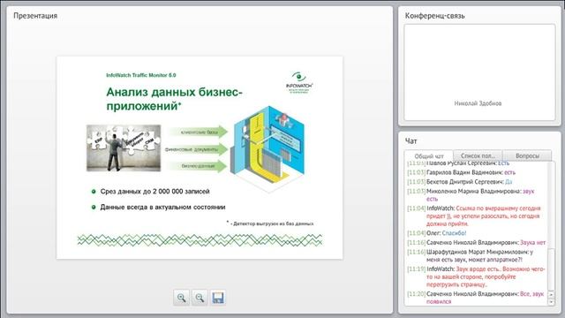Viewport: 565px width, 318px height.
Task: Click the chat scrollbar down arrow
Action: [551, 302]
